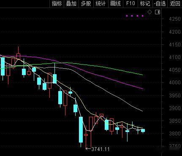This screenshot has width=182, height=156.
Task: Click -自选 to remove from watchlist
Action: pyautogui.click(x=160, y=3)
